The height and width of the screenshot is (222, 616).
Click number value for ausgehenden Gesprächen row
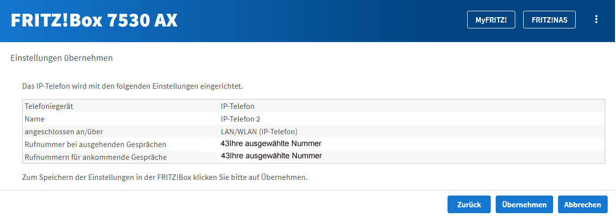[271, 144]
